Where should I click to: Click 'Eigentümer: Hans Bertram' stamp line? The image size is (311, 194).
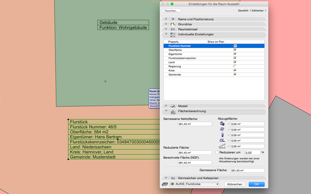click(x=96, y=137)
